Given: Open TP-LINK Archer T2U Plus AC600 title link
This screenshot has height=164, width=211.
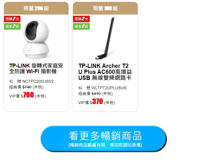Looking at the screenshot, I should point(105,72).
